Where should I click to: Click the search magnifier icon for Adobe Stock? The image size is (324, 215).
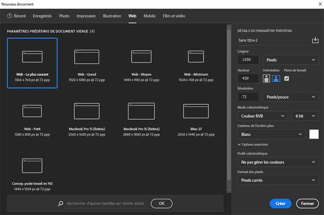pos(61,204)
